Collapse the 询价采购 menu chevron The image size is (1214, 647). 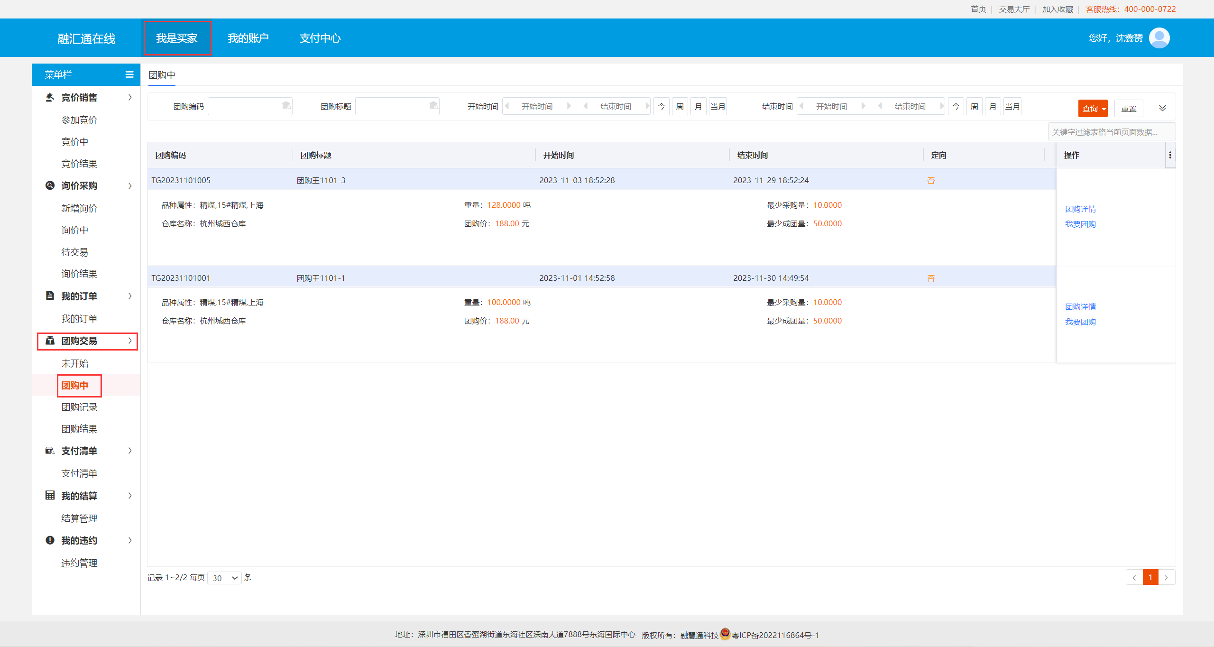[130, 185]
